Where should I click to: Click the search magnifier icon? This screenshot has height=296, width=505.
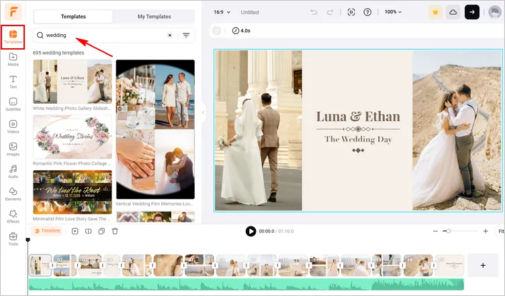pyautogui.click(x=40, y=35)
